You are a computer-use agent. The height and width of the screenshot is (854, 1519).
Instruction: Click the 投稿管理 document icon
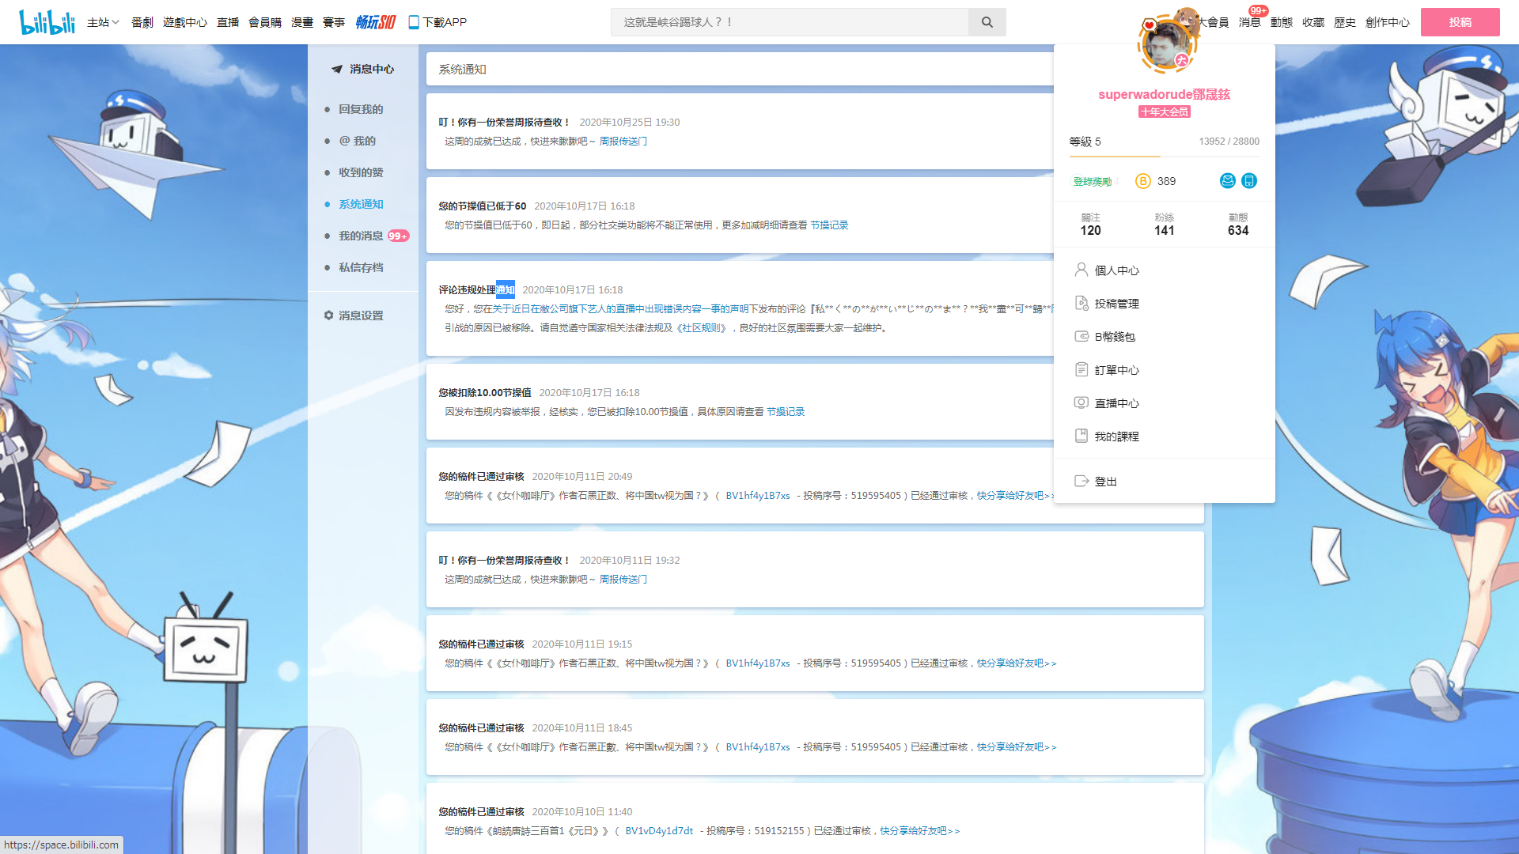(x=1081, y=303)
